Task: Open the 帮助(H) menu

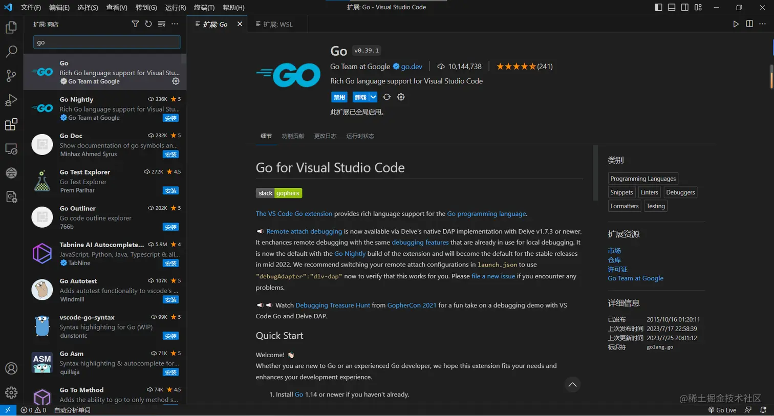Action: click(233, 7)
